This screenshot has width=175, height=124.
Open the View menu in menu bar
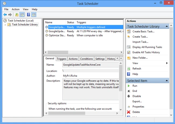pos(26,9)
